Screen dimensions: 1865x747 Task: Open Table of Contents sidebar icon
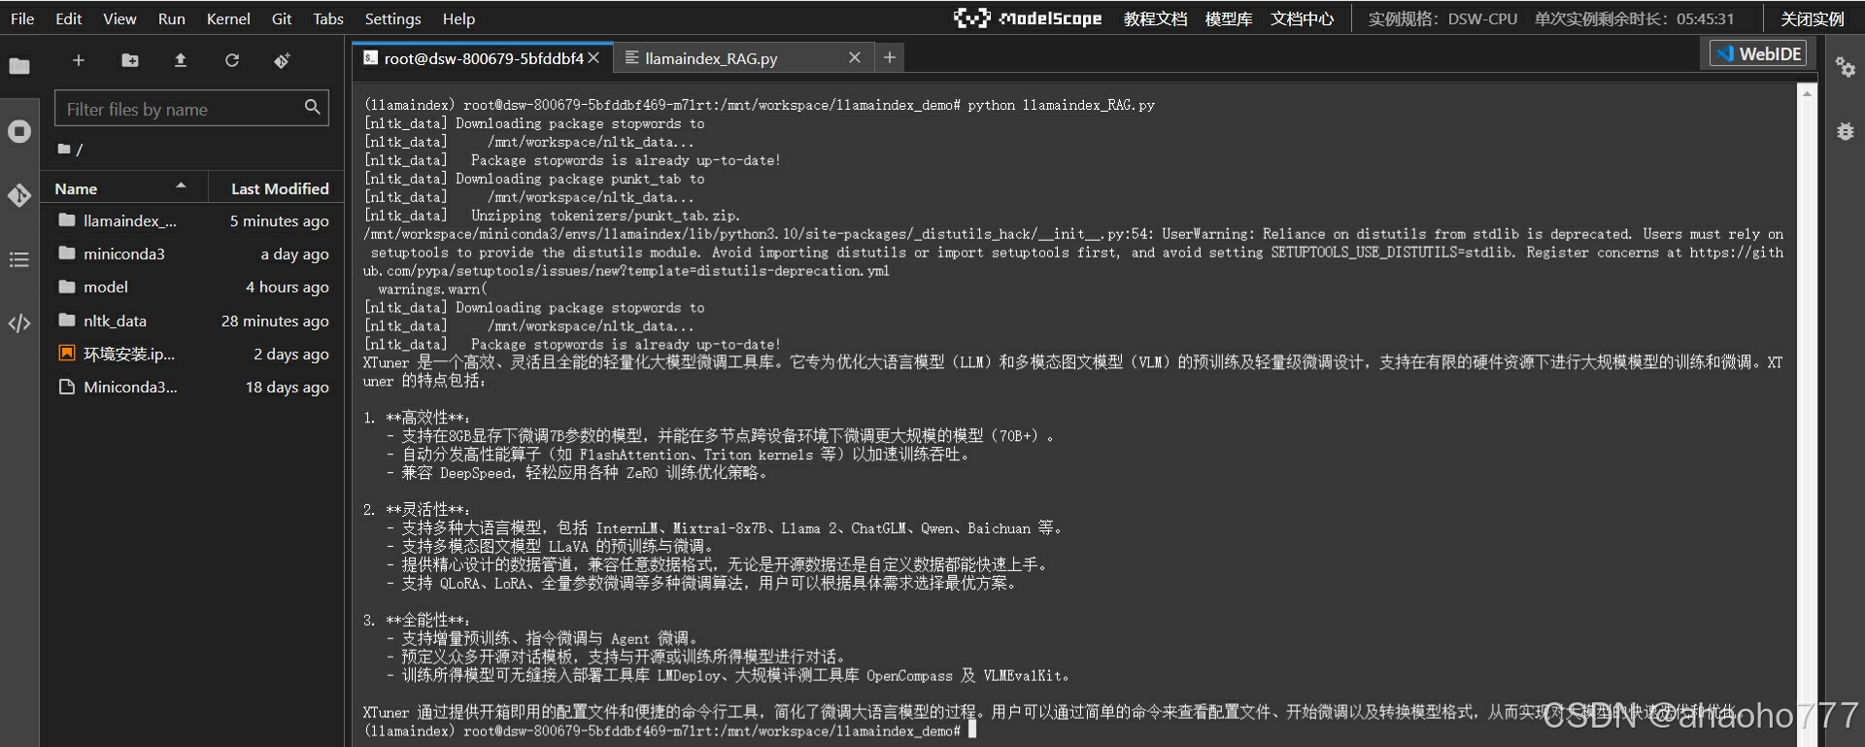(x=19, y=259)
